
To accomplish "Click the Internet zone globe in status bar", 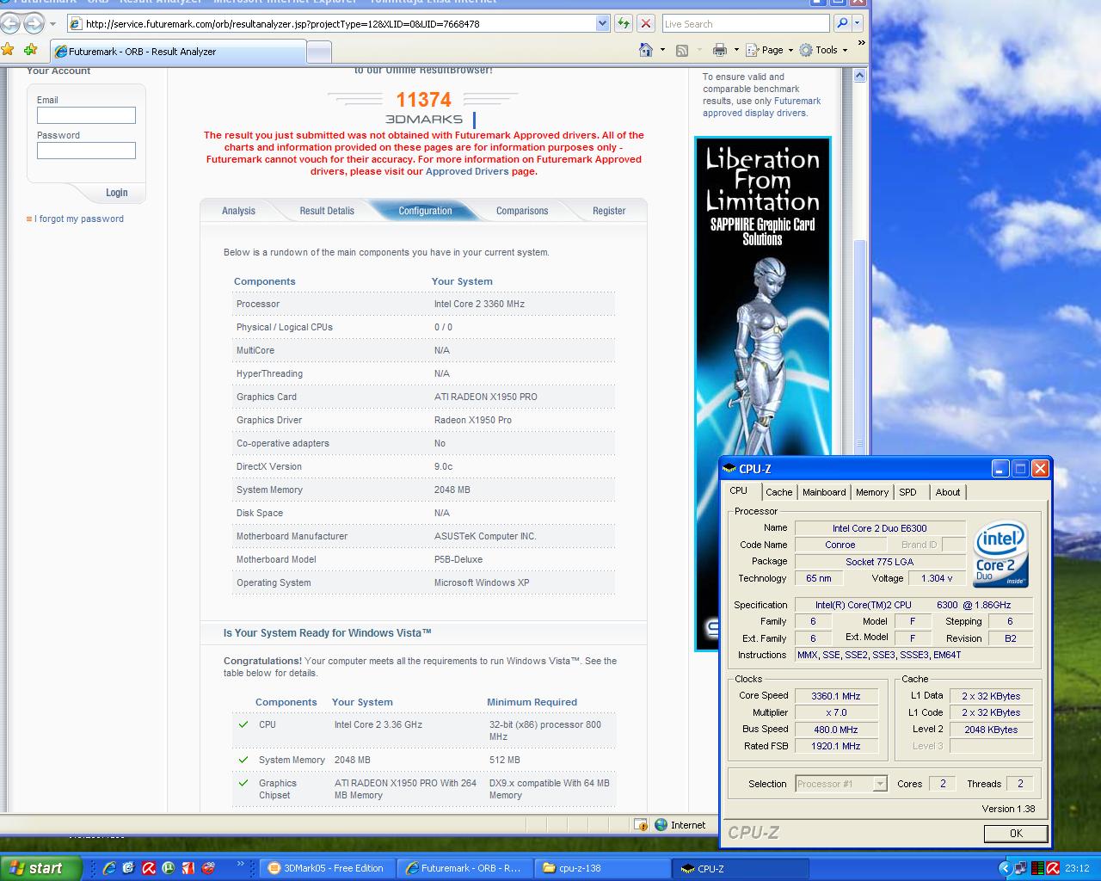I will [661, 824].
